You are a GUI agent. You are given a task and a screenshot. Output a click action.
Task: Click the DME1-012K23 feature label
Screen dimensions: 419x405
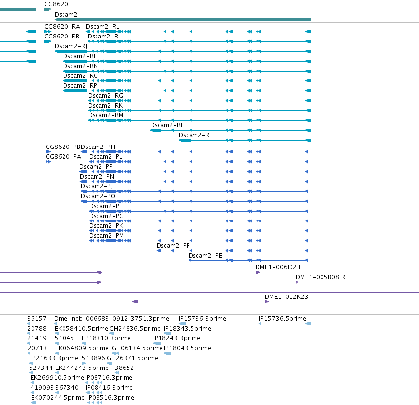coord(287,297)
